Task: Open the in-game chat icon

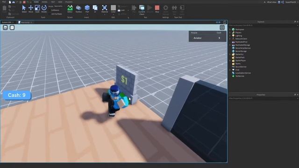Action: click(x=12, y=28)
